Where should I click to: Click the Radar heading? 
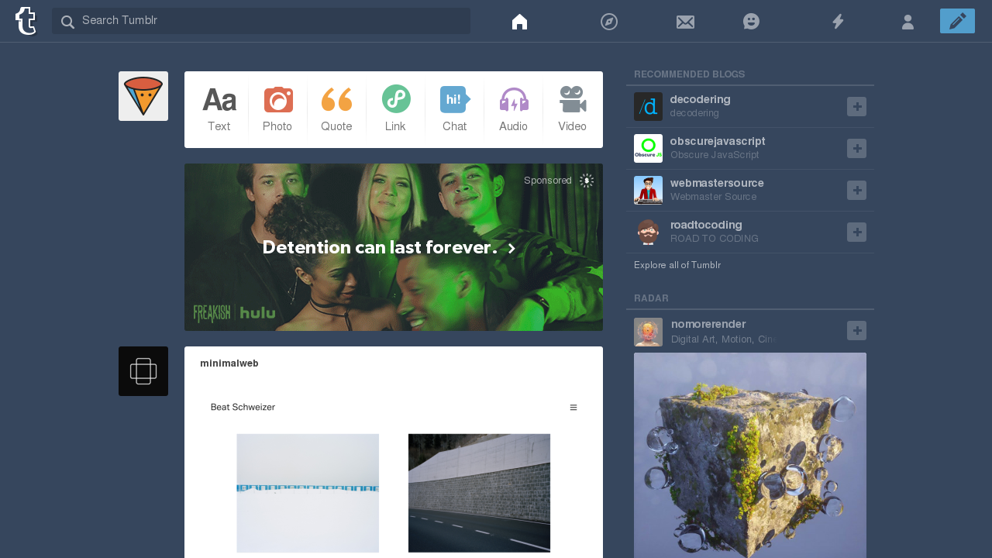(x=651, y=298)
